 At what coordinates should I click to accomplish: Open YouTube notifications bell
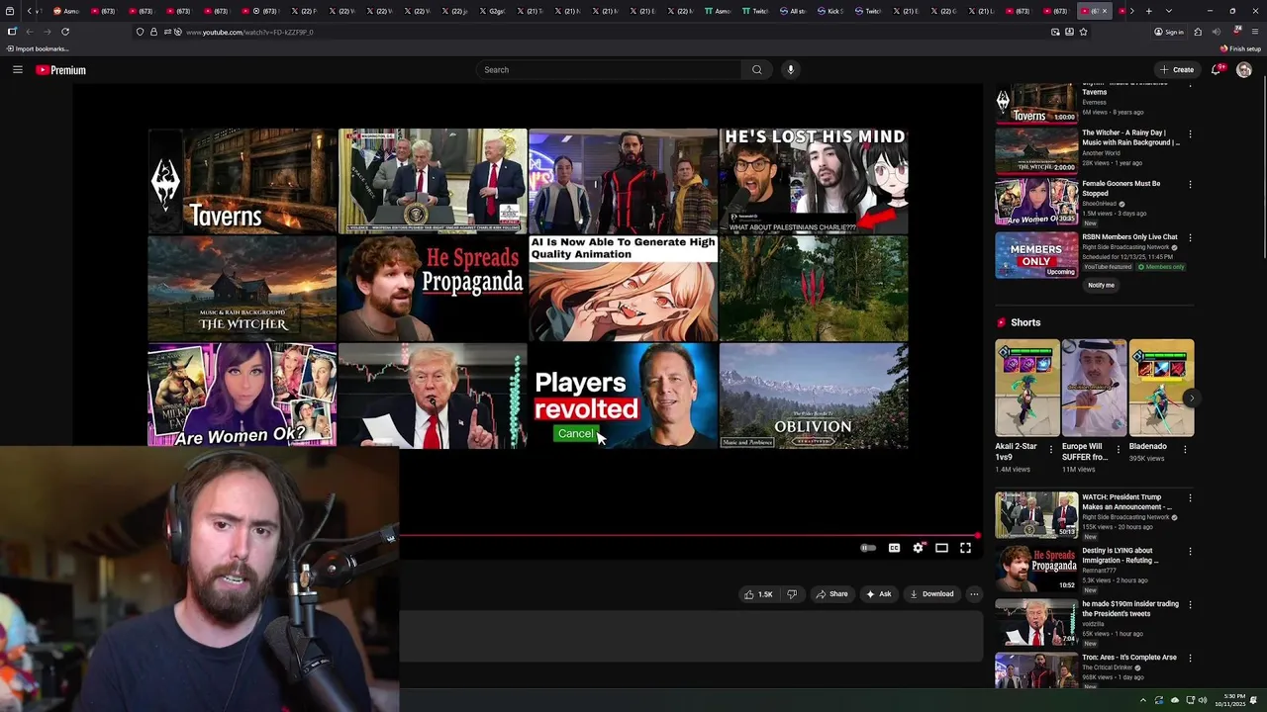point(1218,69)
